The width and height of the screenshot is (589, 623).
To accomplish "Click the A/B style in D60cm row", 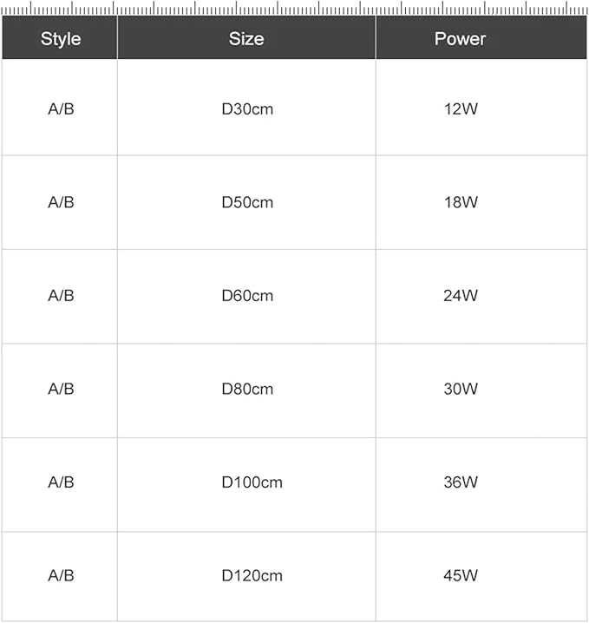I will point(61,296).
